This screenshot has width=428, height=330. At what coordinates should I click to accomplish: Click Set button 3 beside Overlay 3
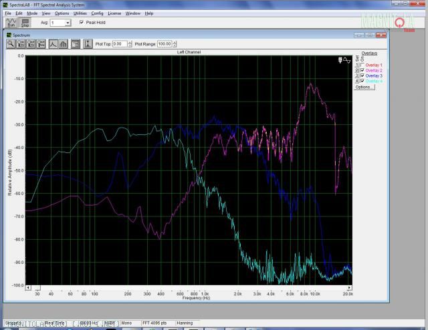click(x=356, y=75)
